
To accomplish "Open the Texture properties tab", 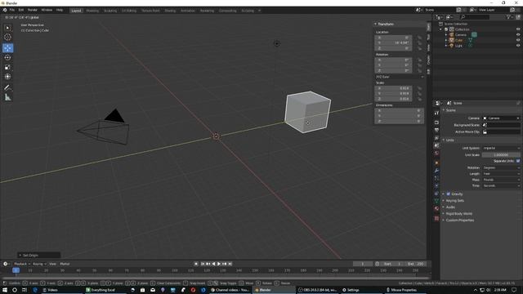I will [436, 218].
